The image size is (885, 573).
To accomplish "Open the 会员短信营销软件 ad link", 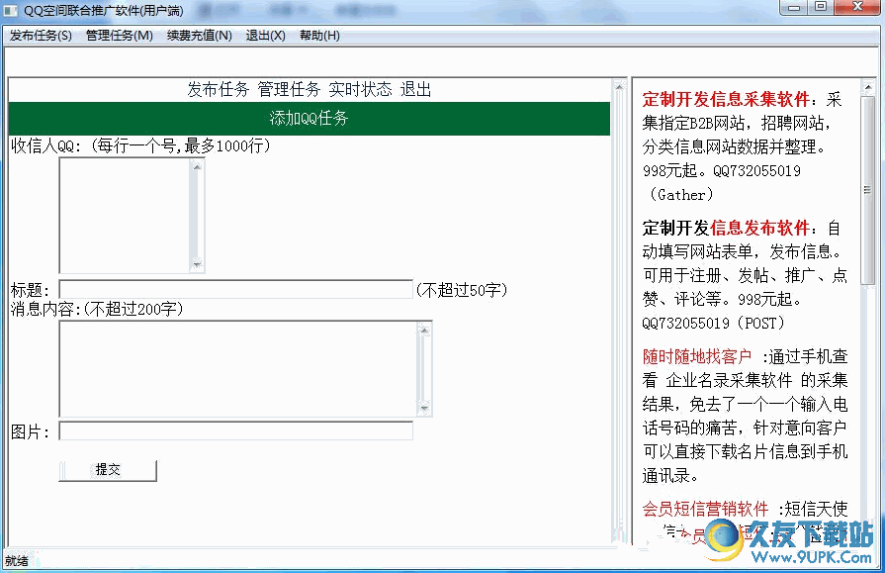I will tap(705, 509).
